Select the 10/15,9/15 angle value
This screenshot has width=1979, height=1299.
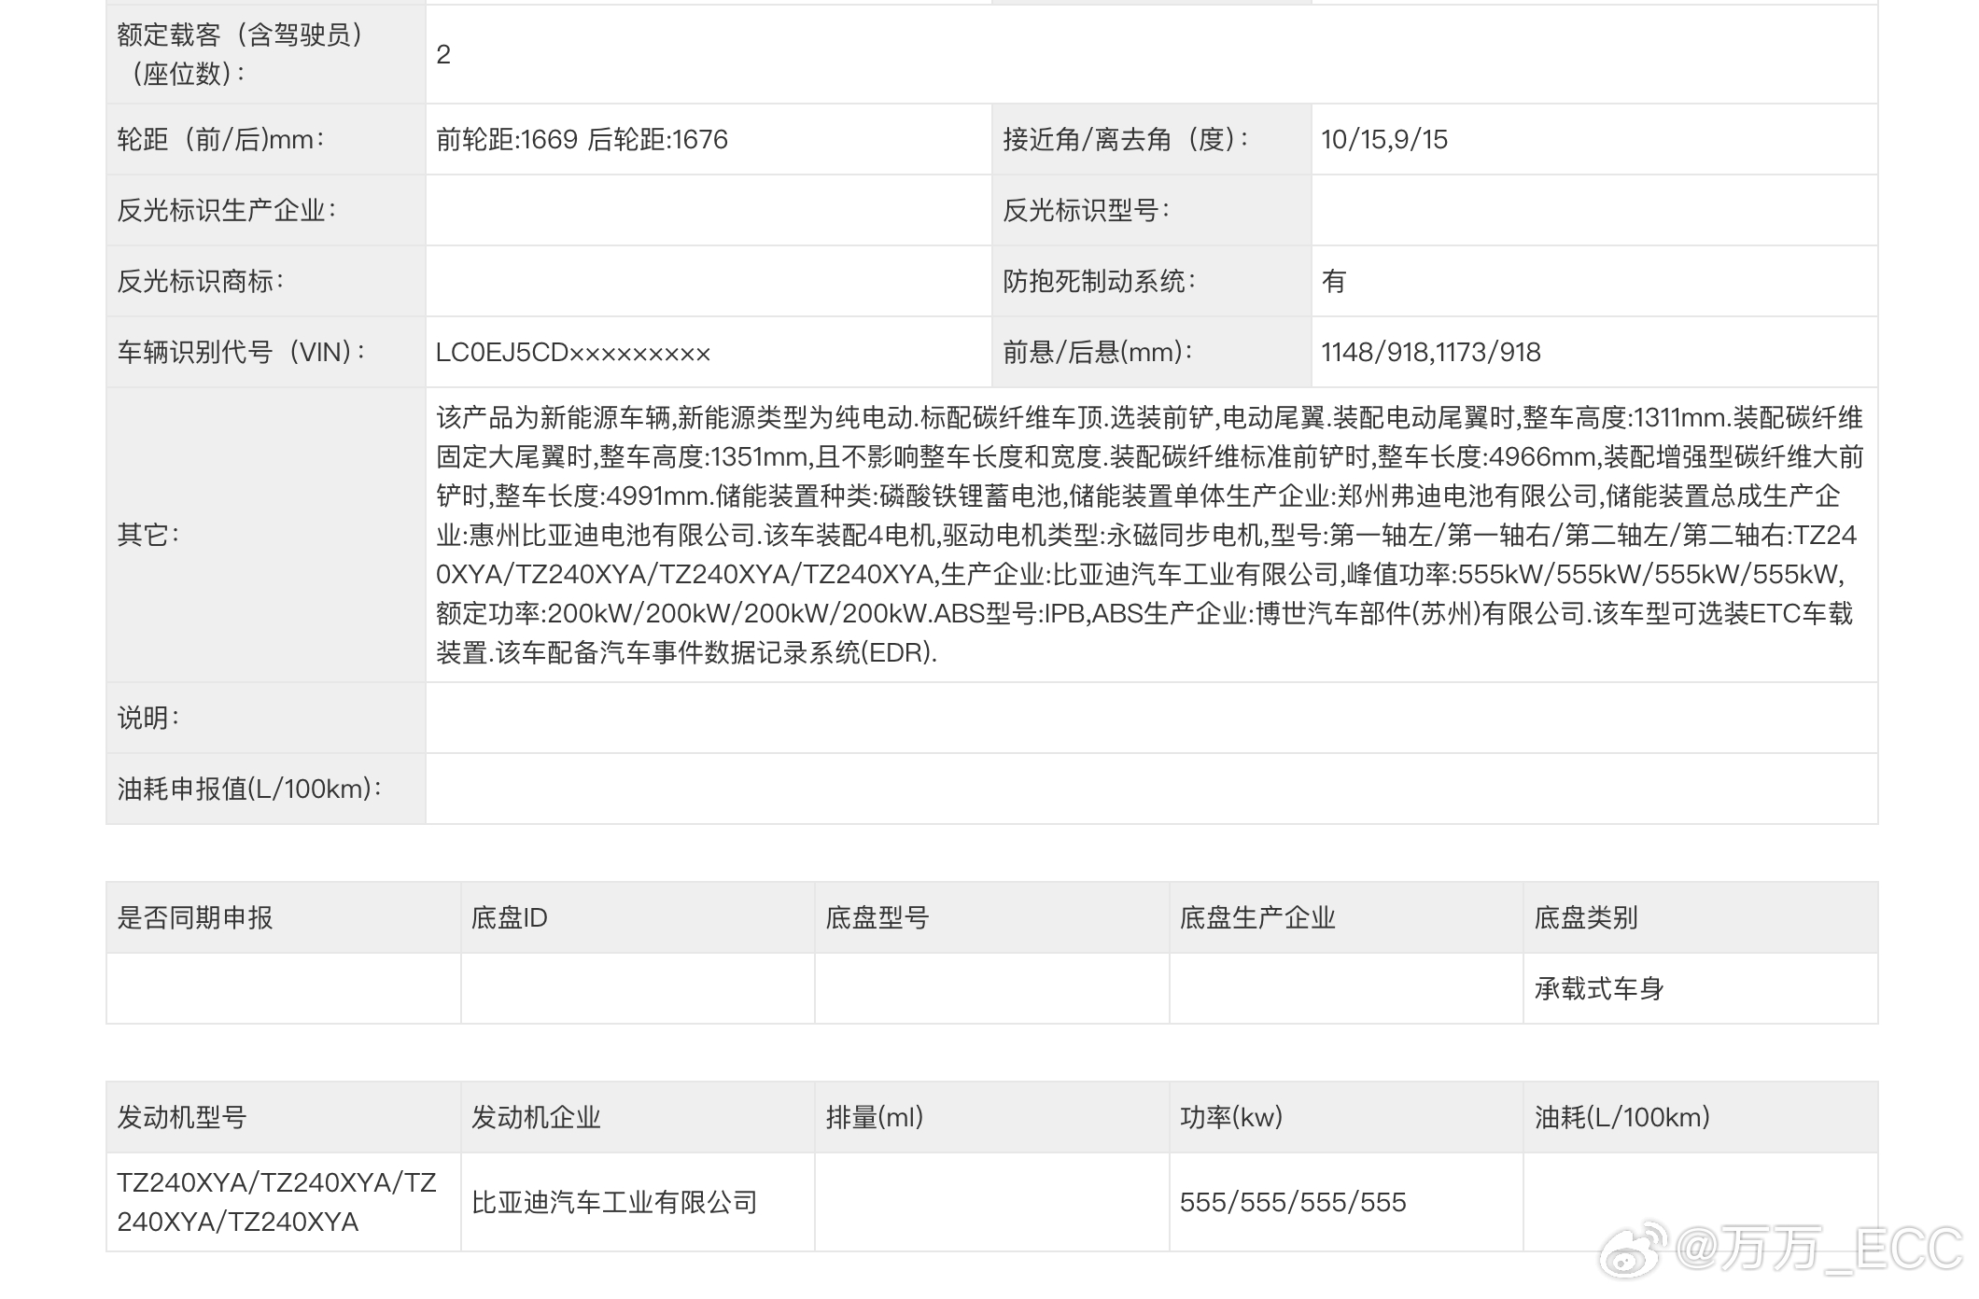click(1384, 140)
